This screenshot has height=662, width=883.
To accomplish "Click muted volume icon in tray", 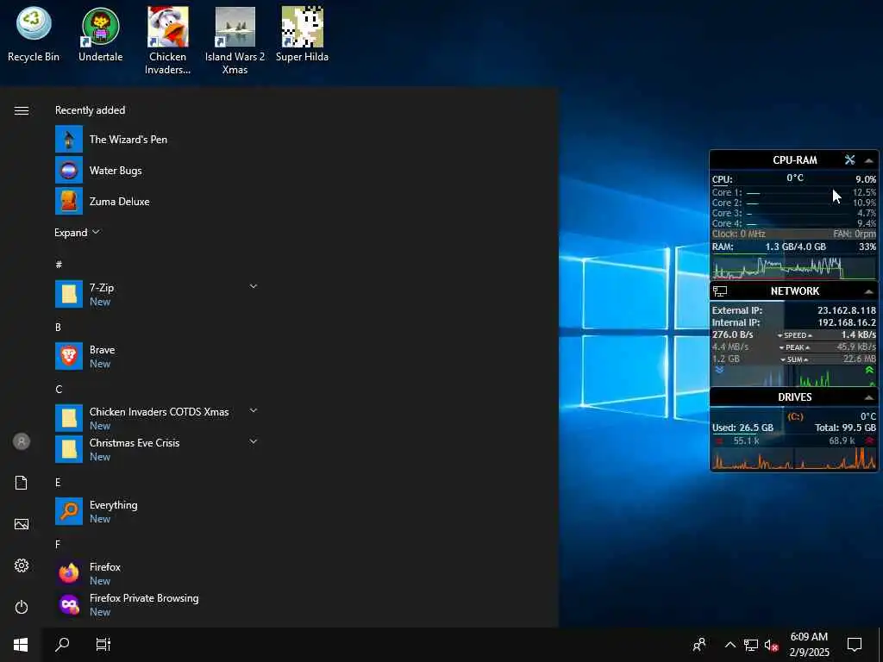I will (x=771, y=645).
